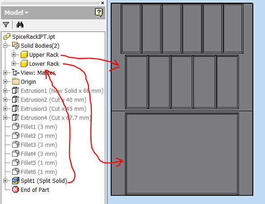Open the help question mark icon
This screenshot has width=265, height=204.
[x=99, y=12]
